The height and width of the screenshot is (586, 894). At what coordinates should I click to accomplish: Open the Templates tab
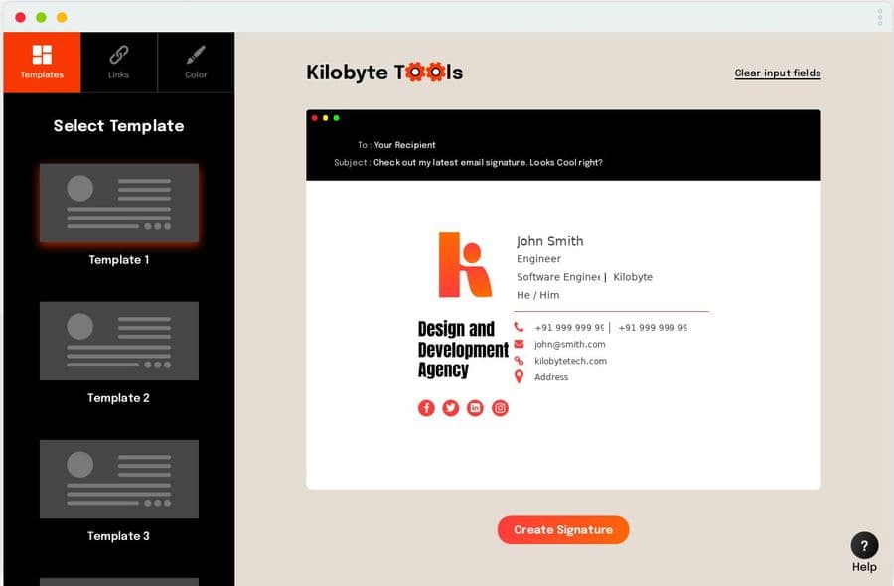42,63
